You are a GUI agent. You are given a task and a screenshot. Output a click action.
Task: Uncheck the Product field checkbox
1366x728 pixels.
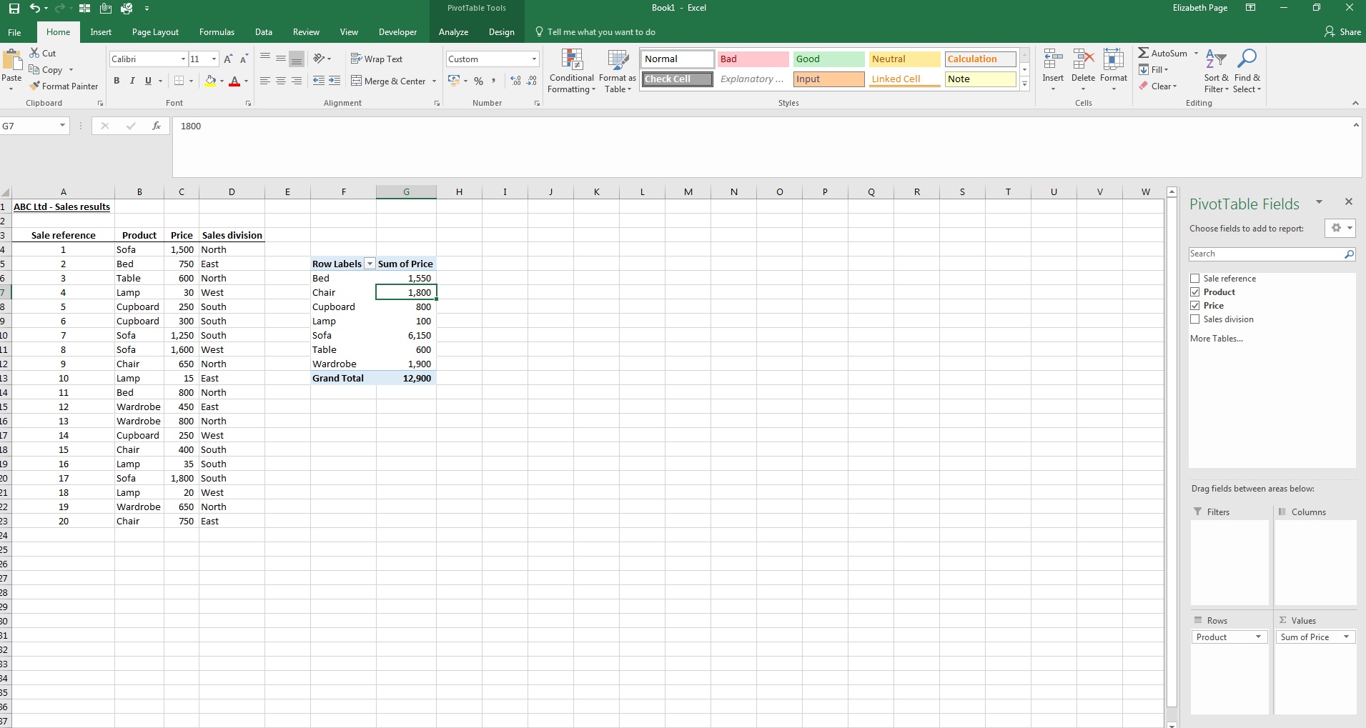click(x=1194, y=291)
